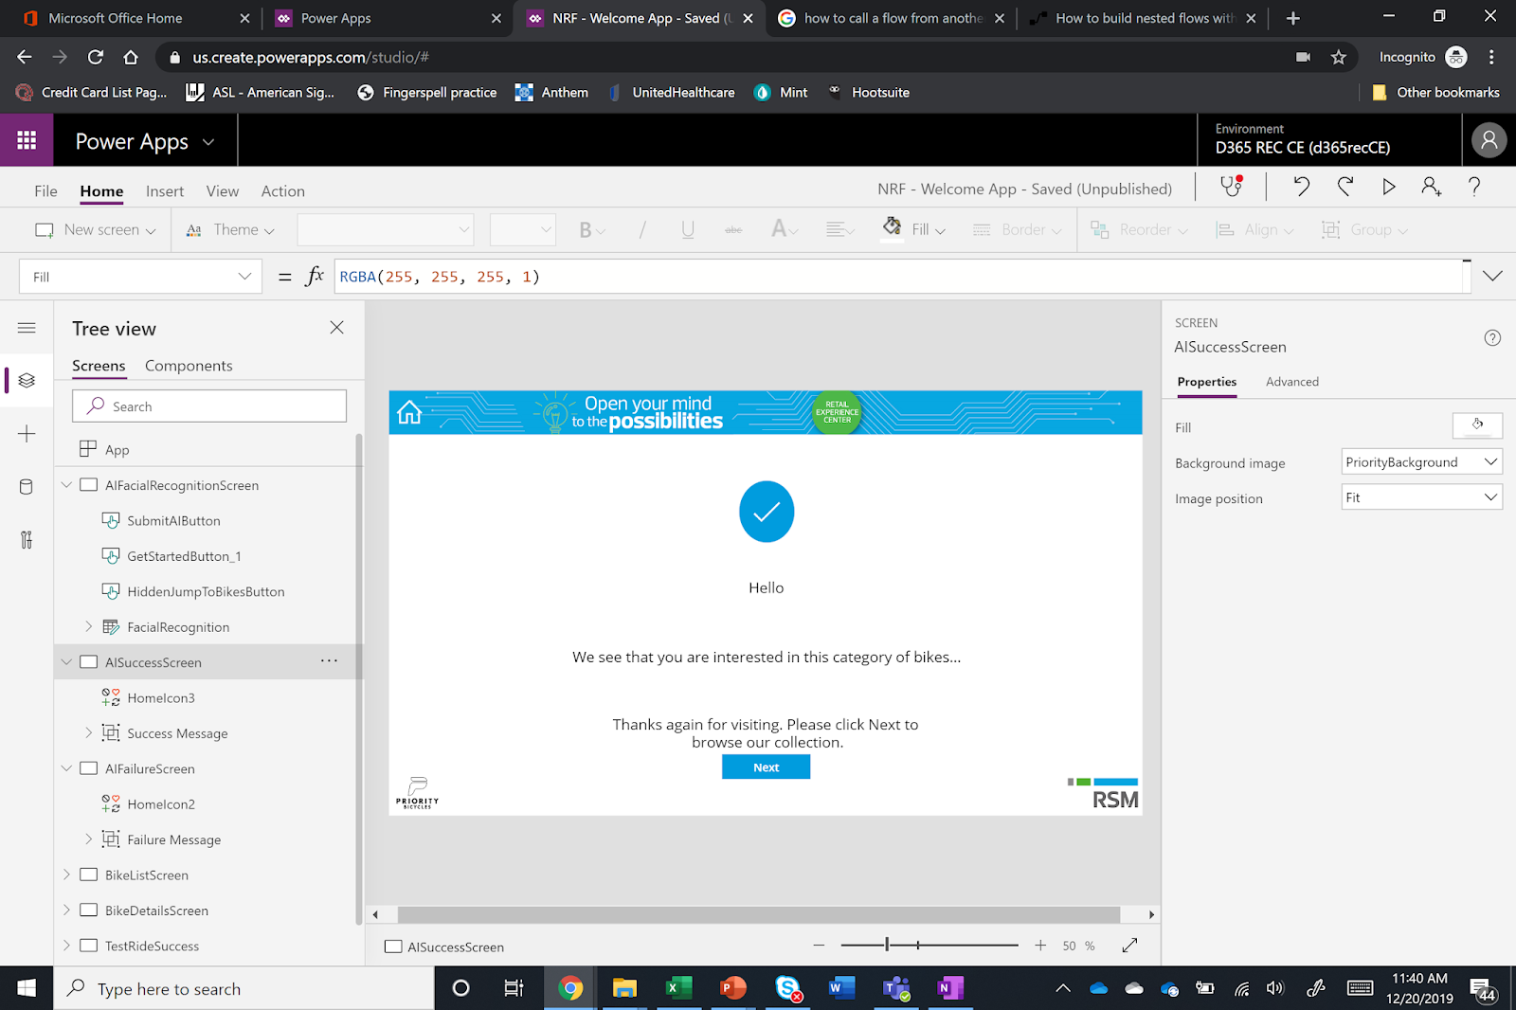Redo the last change
The width and height of the screenshot is (1516, 1010).
pyautogui.click(x=1345, y=187)
